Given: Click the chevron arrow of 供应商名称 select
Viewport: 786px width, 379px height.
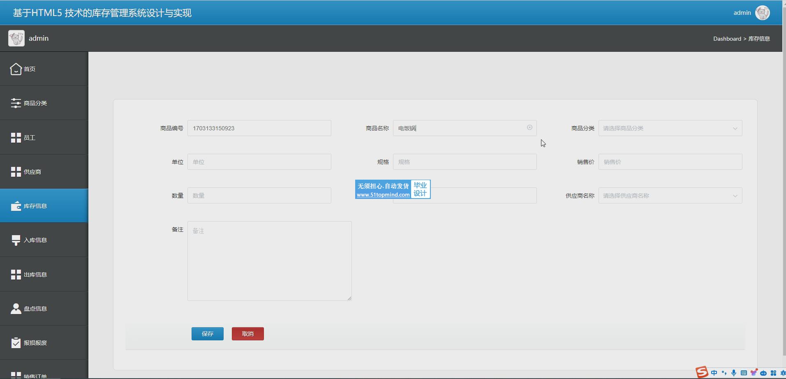Looking at the screenshot, I should (x=735, y=196).
